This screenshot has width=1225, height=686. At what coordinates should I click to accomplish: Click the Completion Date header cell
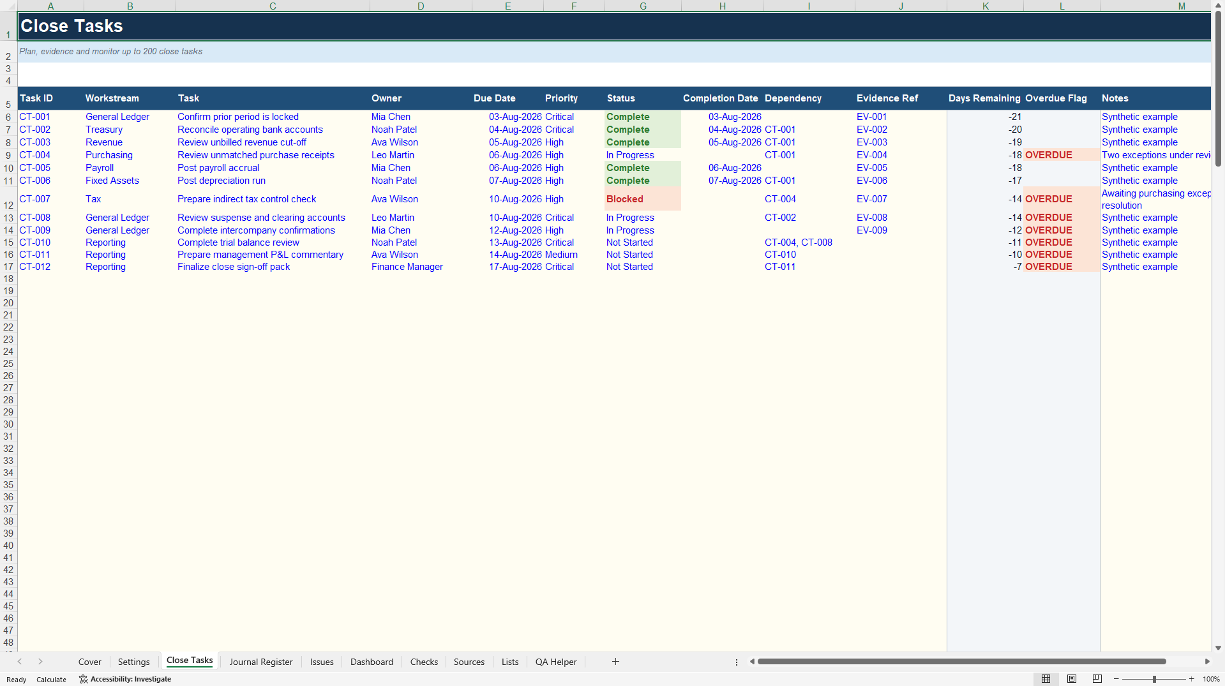[722, 98]
